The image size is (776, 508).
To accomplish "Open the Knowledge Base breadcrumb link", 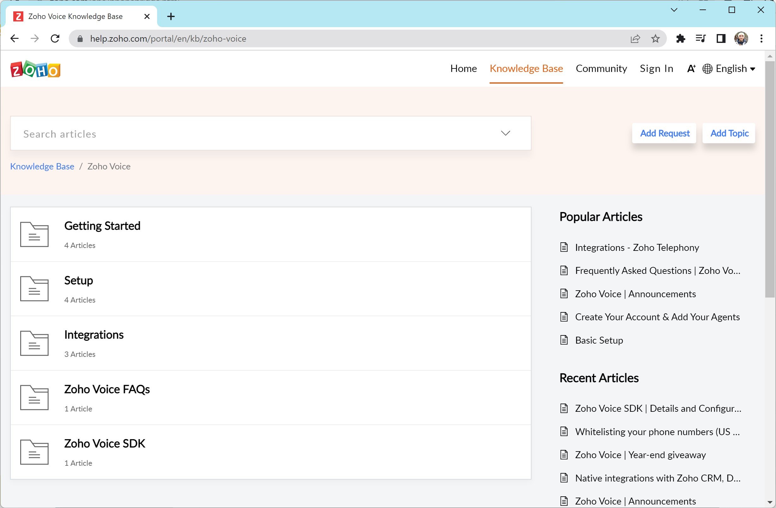I will point(43,166).
